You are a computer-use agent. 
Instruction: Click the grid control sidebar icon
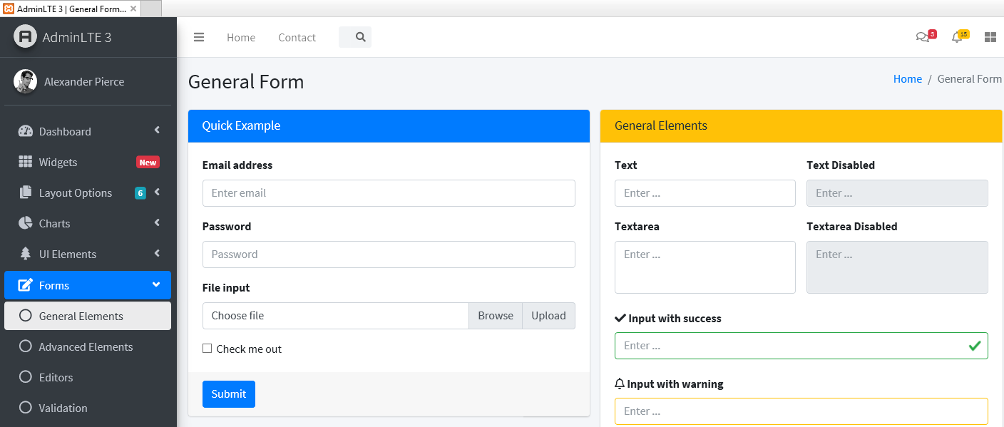click(990, 38)
